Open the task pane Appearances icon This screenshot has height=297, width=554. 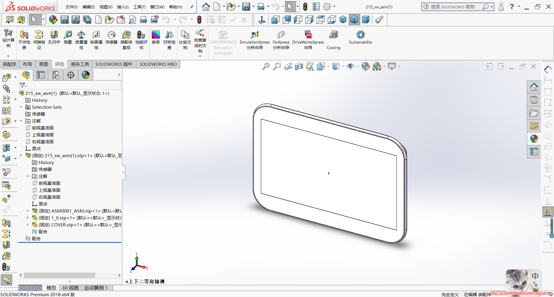pyautogui.click(x=534, y=139)
